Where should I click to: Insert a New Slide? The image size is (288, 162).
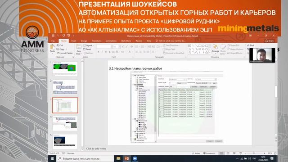point(79,49)
